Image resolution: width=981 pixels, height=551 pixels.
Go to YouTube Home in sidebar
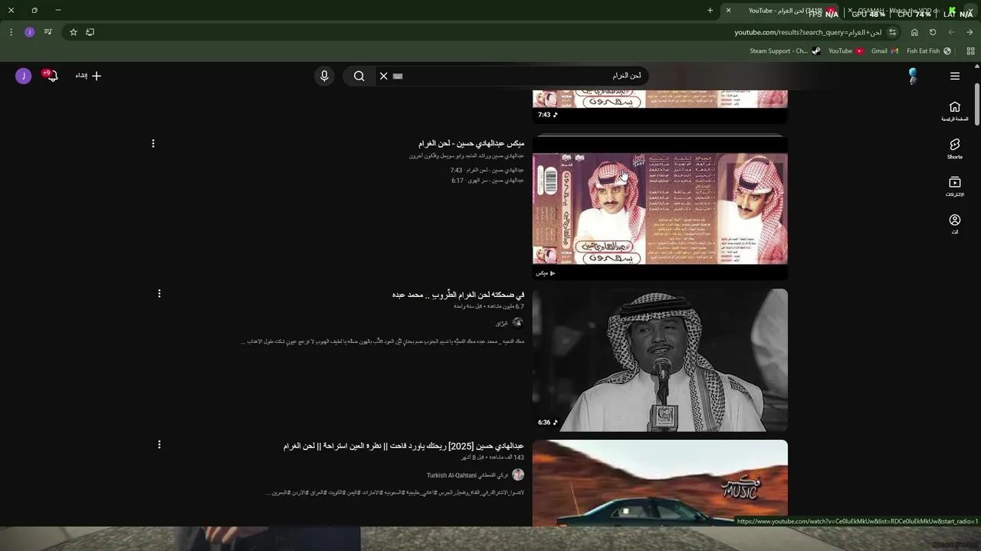(x=955, y=111)
